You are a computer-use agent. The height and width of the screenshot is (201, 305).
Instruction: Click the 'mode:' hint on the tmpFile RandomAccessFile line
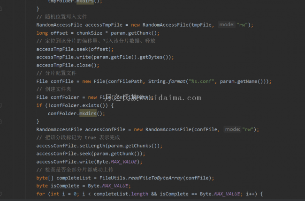tap(227, 25)
